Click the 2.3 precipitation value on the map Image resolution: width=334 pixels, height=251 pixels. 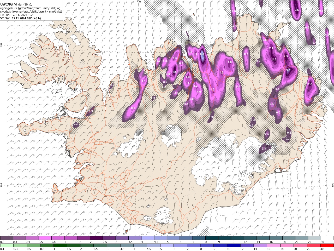pyautogui.click(x=274, y=60)
